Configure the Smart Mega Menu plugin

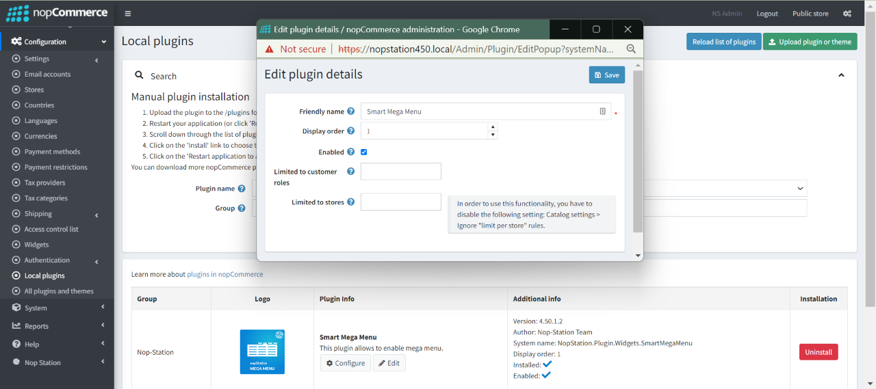[x=346, y=363]
